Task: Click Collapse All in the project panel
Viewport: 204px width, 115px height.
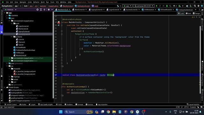Action: point(44,10)
